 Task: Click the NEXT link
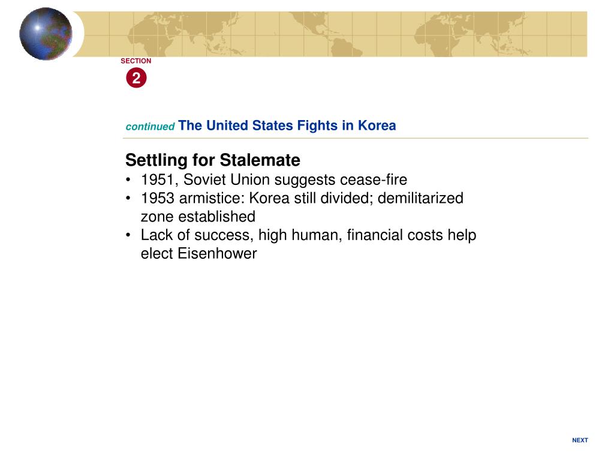[580, 440]
